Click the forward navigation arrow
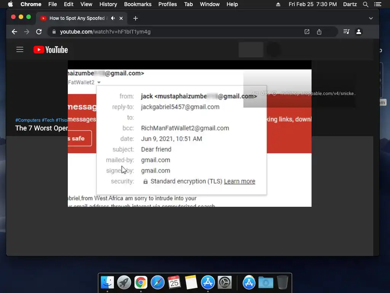Screen dimensions: 390x293 pyautogui.click(x=27, y=32)
